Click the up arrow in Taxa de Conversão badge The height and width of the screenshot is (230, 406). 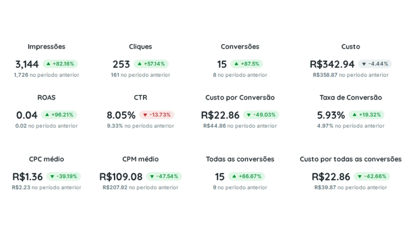click(x=355, y=115)
